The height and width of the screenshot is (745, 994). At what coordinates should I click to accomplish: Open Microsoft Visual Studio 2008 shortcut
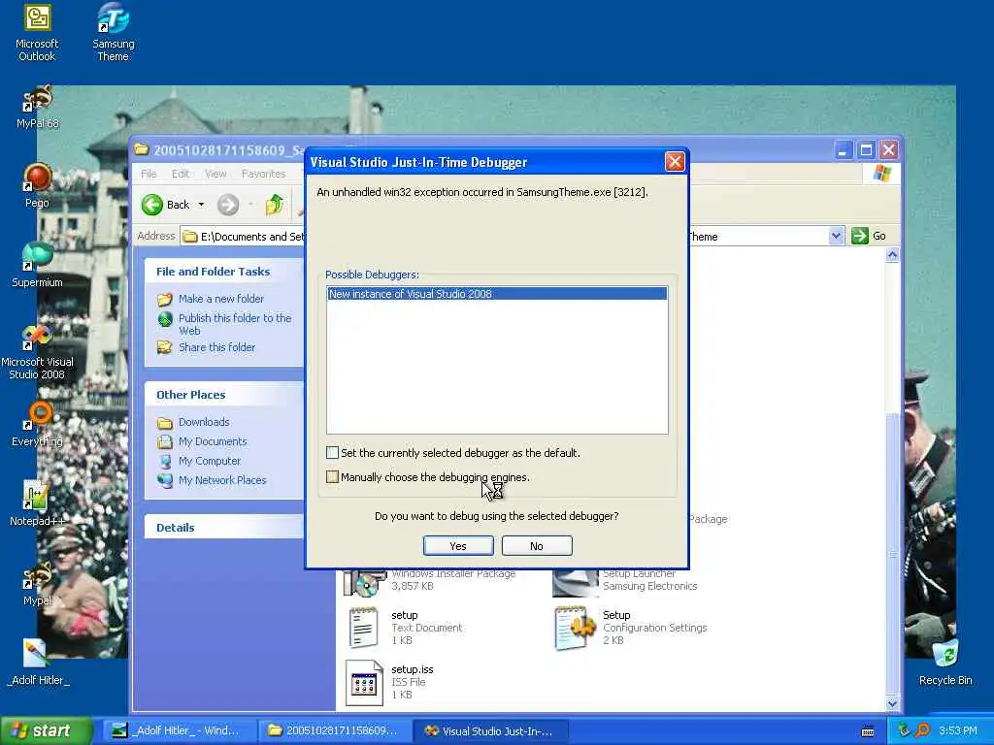pyautogui.click(x=37, y=353)
